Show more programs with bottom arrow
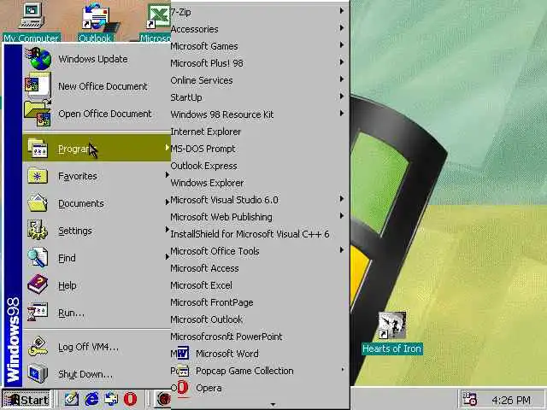Image resolution: width=547 pixels, height=410 pixels. coord(273,404)
